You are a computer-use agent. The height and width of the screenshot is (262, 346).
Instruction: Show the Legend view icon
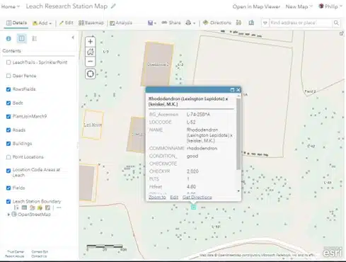point(35,38)
